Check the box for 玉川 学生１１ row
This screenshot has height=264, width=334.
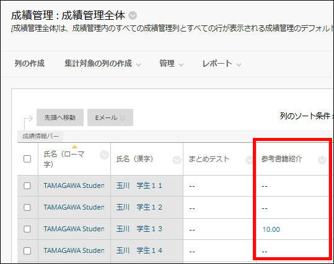(x=27, y=185)
